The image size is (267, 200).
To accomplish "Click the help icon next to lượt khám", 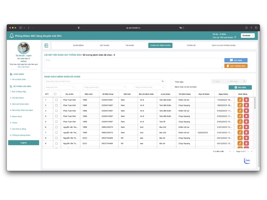I will tap(235, 37).
